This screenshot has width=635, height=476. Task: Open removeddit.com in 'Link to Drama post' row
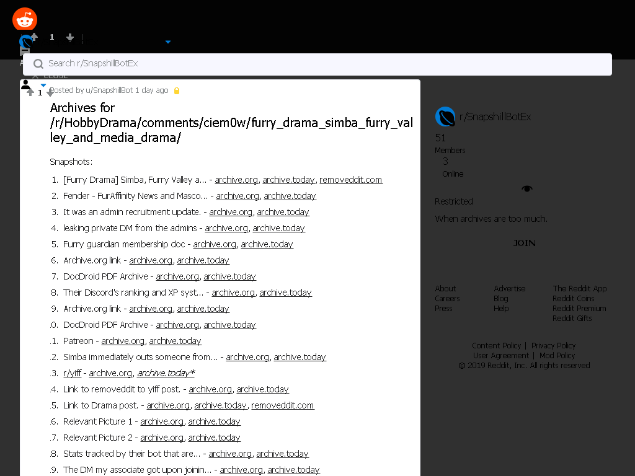283,405
